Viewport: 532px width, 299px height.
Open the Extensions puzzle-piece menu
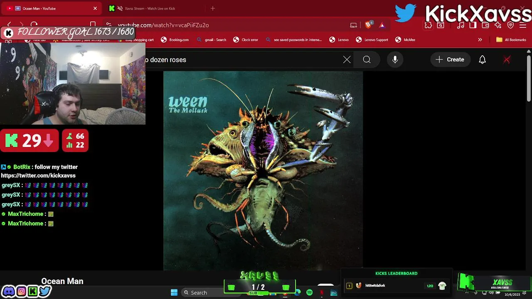coord(428,25)
